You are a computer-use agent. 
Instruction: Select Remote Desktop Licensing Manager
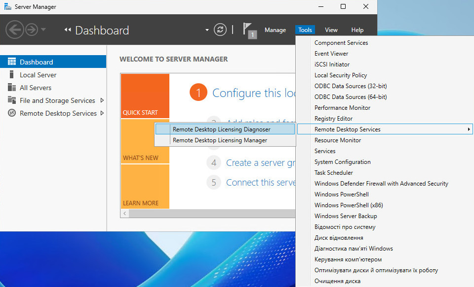point(225,140)
